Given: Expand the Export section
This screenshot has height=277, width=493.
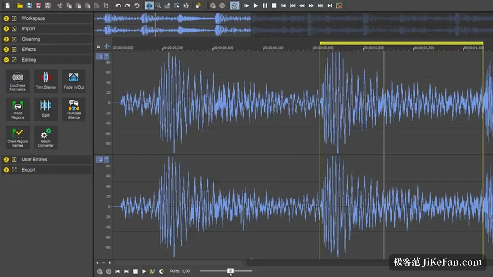Looking at the screenshot, I should (6, 169).
